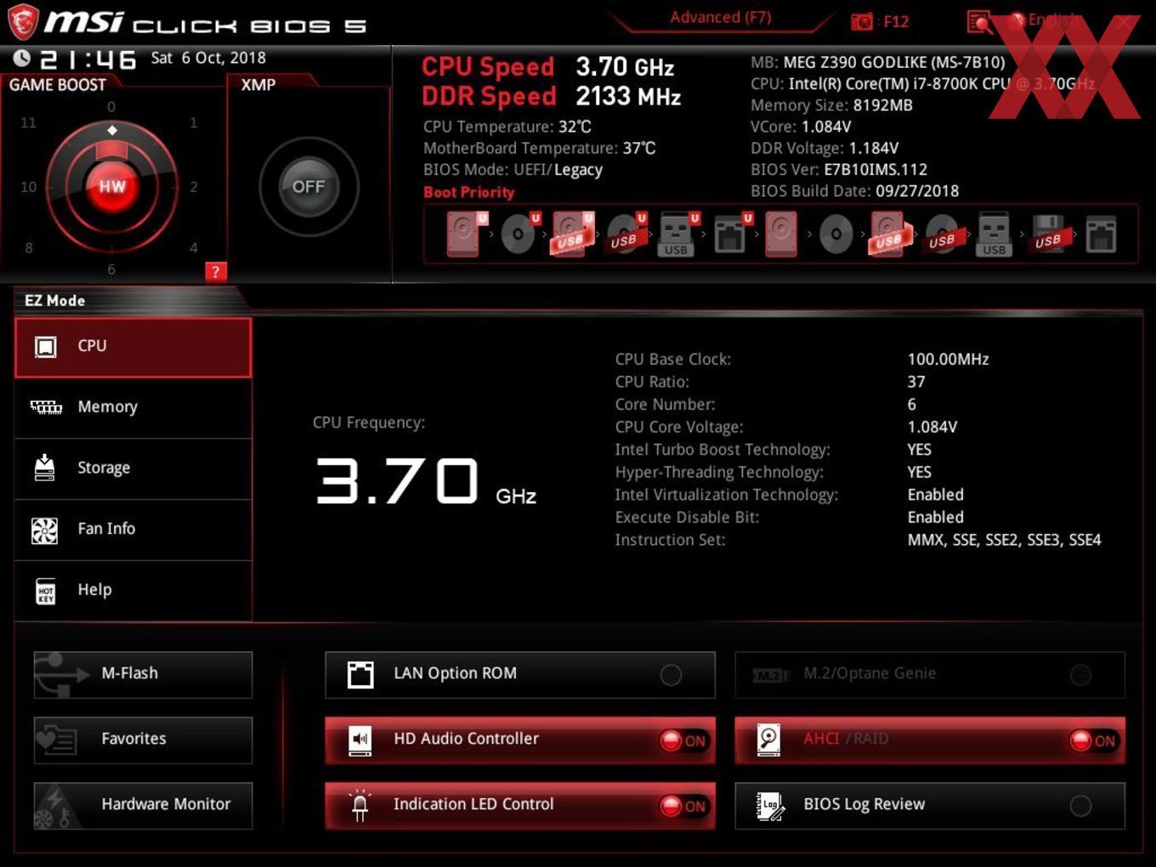Click the CPU Speed 3.70 GHz value
This screenshot has height=867, width=1156.
pyautogui.click(x=625, y=66)
